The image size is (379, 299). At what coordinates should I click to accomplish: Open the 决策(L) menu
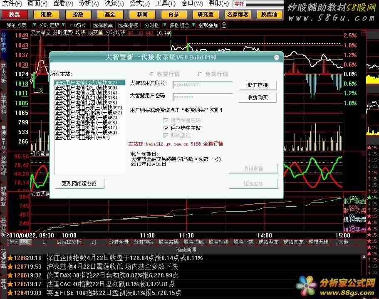point(114,3)
